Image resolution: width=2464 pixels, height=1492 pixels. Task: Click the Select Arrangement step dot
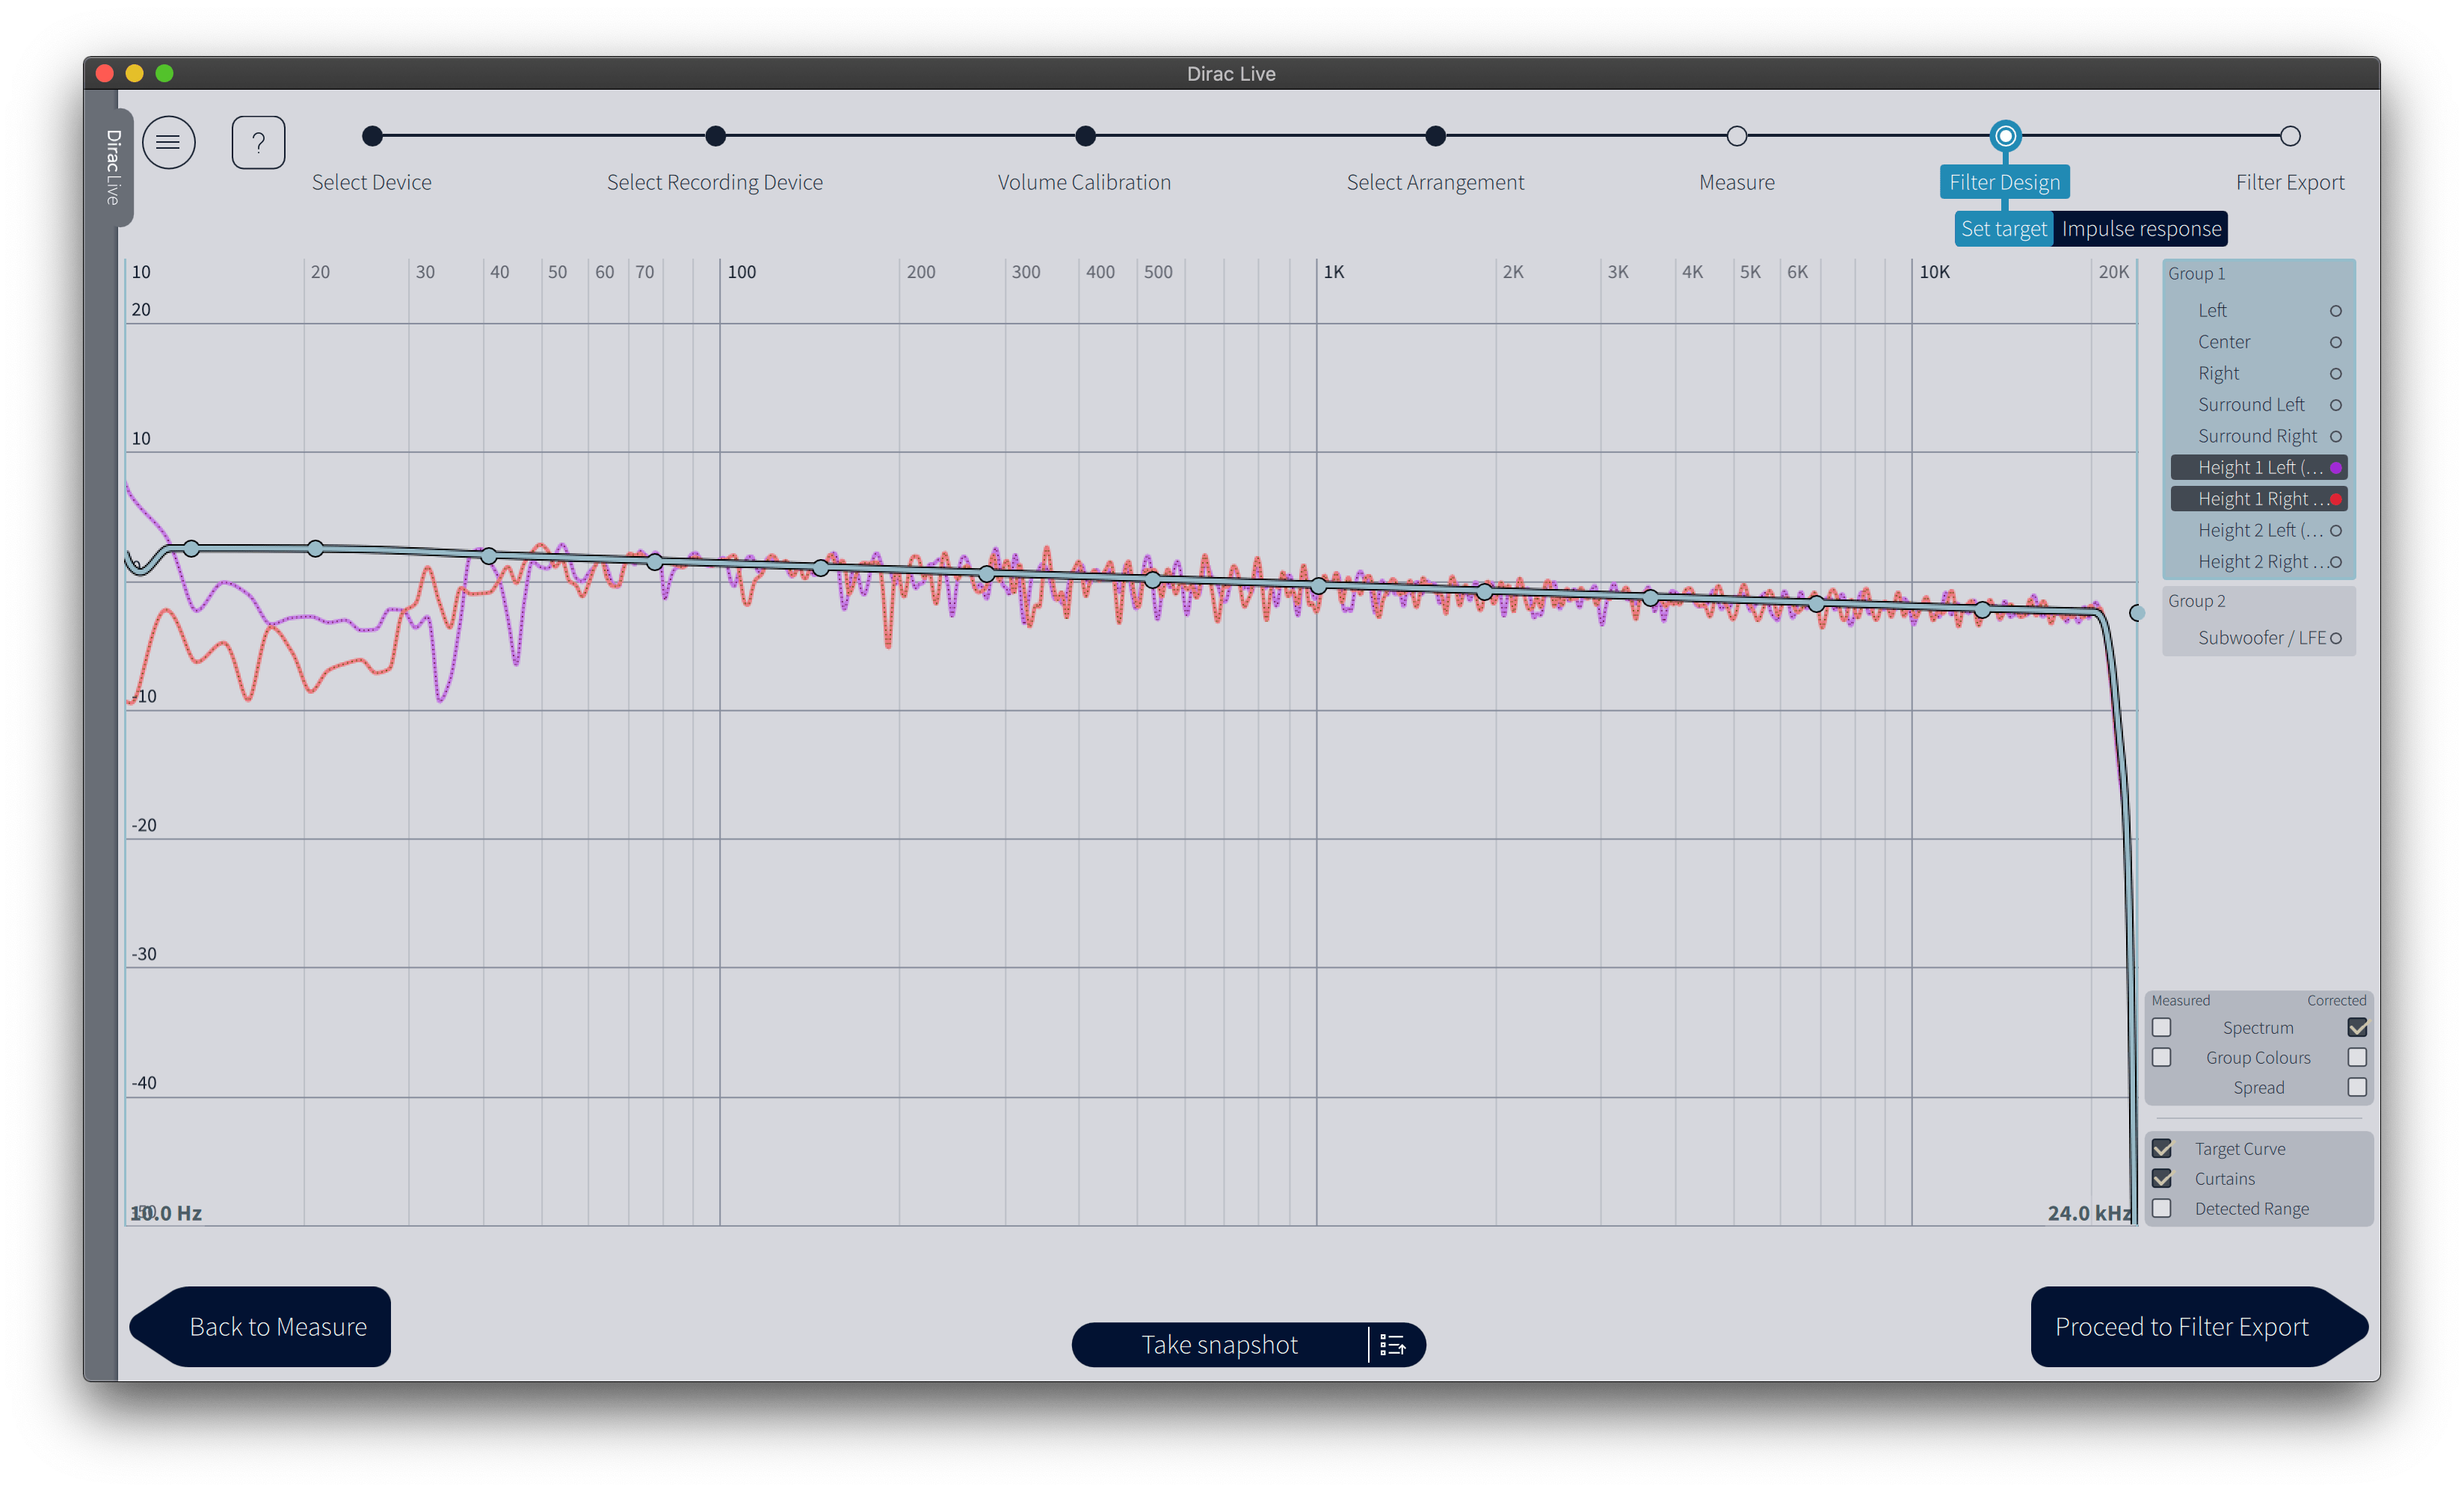click(x=1435, y=136)
